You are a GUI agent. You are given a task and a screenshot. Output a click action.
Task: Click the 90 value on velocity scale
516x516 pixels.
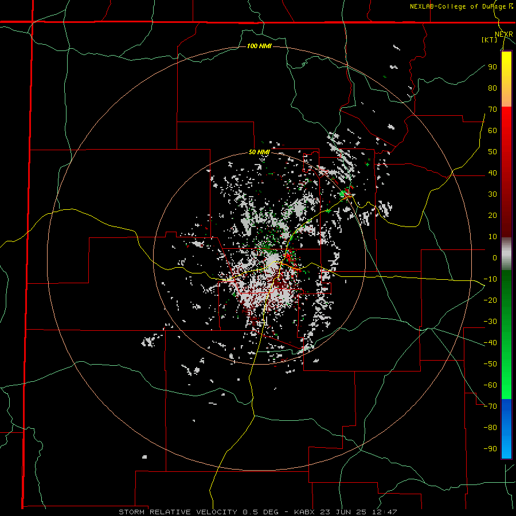coord(492,67)
